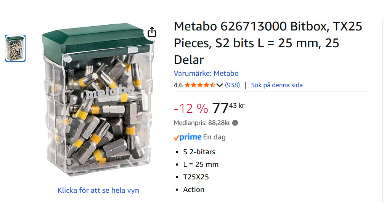Click Klicka för att se hela vyn
Image resolution: width=384 pixels, height=203 pixels.
point(98,190)
